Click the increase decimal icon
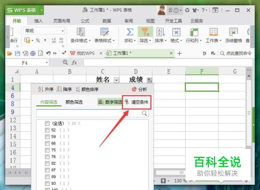This screenshot has width=260, height=190. pos(54,40)
